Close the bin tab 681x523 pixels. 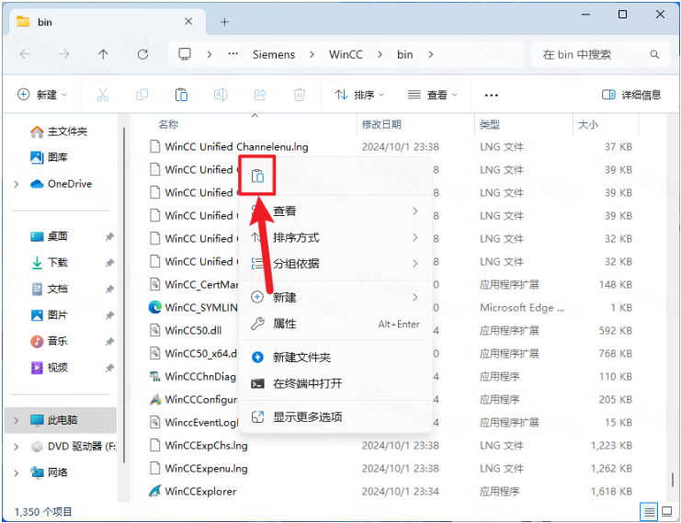point(188,21)
